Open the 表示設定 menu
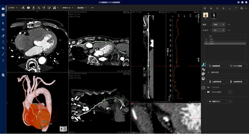This screenshot has width=249, height=134. pyautogui.click(x=82, y=8)
